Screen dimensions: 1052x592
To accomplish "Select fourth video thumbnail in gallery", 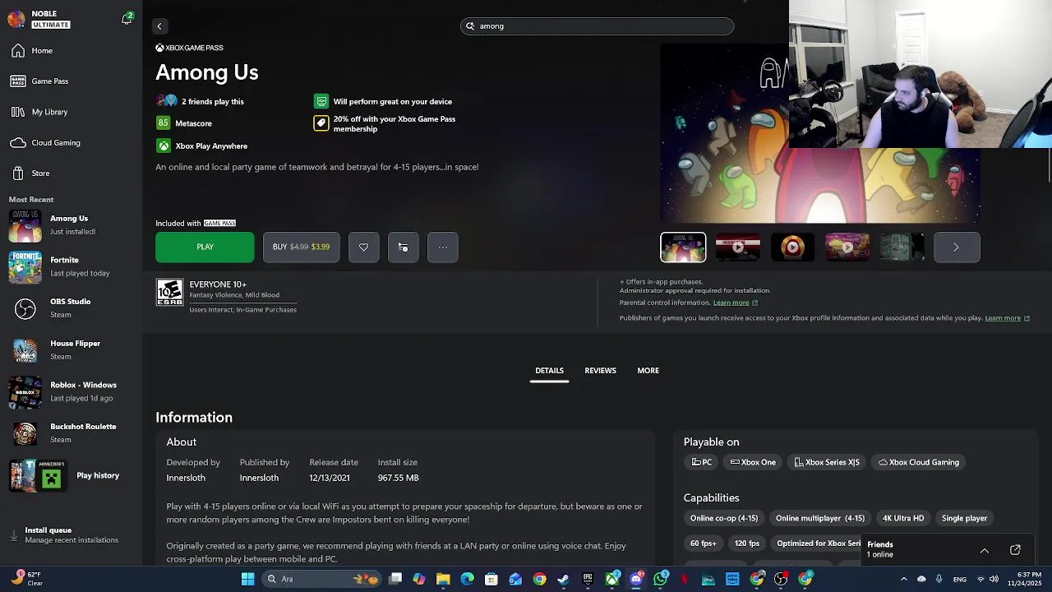I will pos(847,247).
